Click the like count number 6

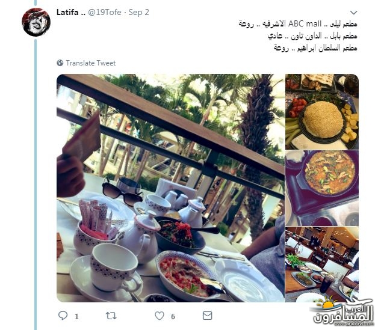173,316
